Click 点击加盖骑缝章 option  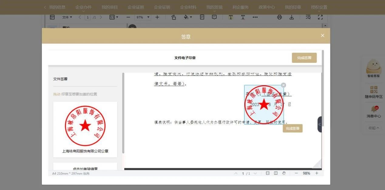[x=85, y=168]
